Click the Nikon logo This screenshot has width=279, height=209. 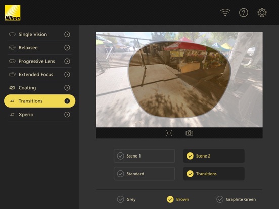tap(13, 13)
